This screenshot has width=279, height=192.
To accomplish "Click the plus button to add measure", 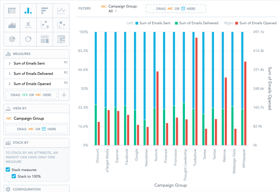I will [x=64, y=95].
